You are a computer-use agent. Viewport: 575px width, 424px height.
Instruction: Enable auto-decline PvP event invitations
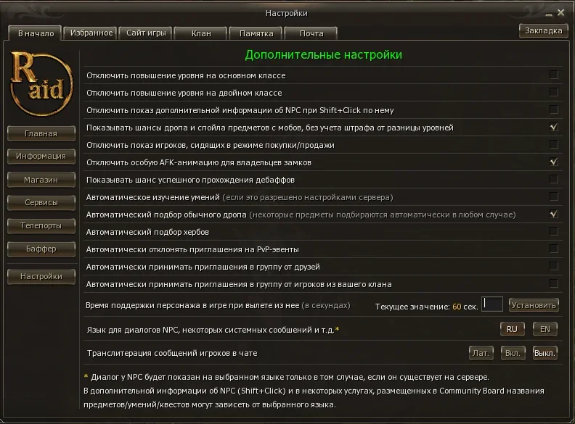coord(554,249)
